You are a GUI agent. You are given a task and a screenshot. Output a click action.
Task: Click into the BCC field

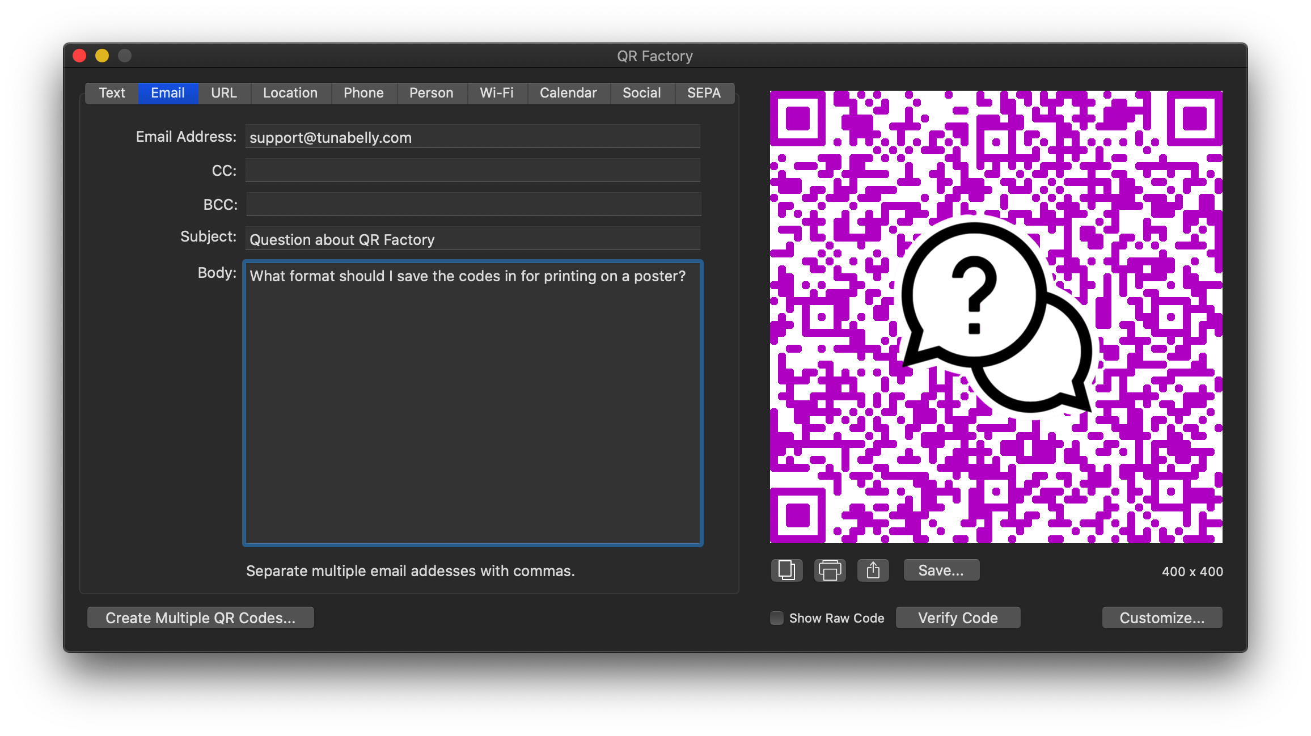pyautogui.click(x=473, y=204)
